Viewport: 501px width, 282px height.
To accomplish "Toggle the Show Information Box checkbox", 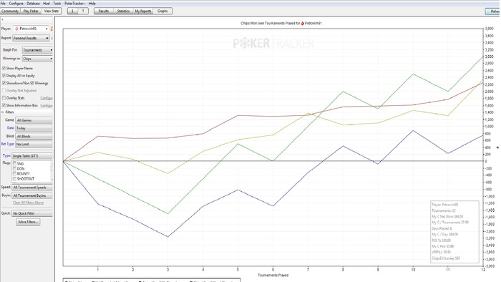I will [4, 105].
